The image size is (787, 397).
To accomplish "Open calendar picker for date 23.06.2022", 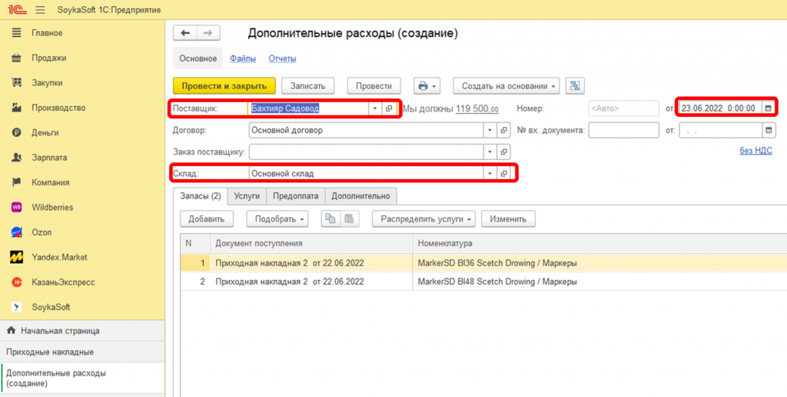I will point(767,108).
